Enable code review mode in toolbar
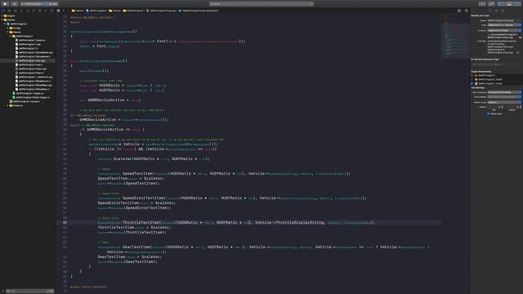The image size is (523, 294). pos(492,3)
